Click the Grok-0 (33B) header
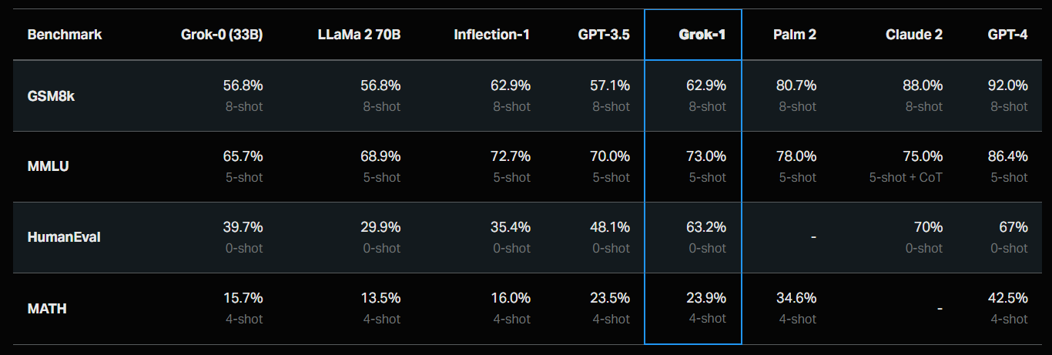1052x355 pixels. [x=222, y=35]
